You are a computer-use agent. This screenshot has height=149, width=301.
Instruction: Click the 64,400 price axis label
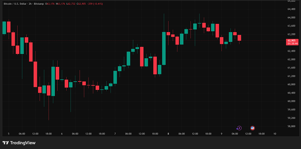[291, 9]
